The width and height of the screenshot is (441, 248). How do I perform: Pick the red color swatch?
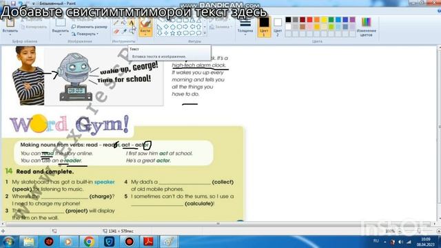(309, 19)
